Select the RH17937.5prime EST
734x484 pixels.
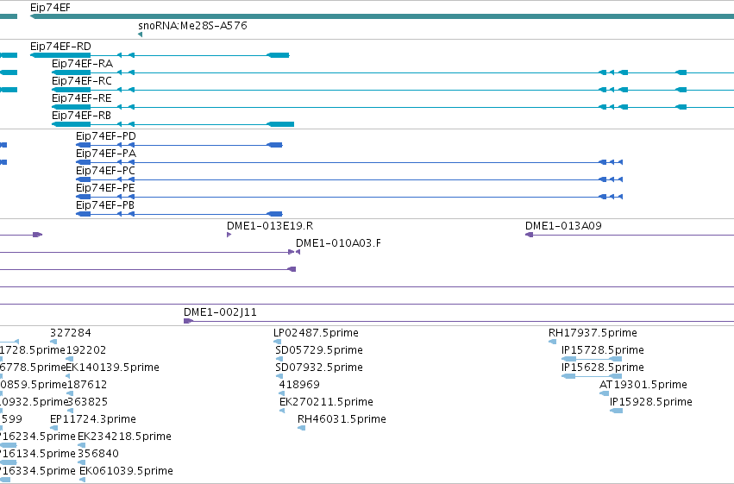[552, 342]
